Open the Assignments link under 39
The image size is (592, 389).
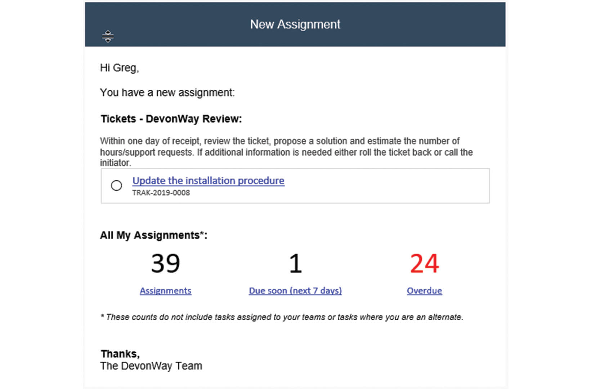click(166, 291)
